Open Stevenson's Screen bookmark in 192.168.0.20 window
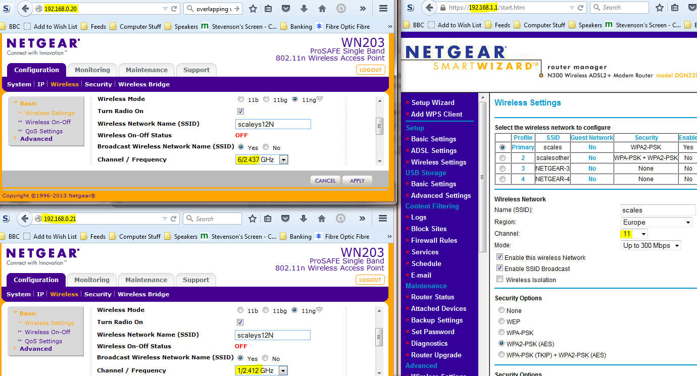Screen dimensions: 697x376 point(238,26)
